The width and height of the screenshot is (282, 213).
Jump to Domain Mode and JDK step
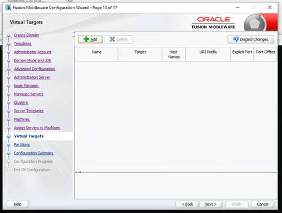tap(33, 60)
